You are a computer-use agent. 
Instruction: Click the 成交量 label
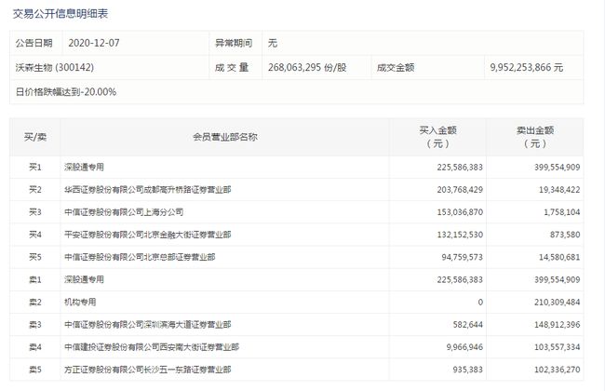[232, 68]
